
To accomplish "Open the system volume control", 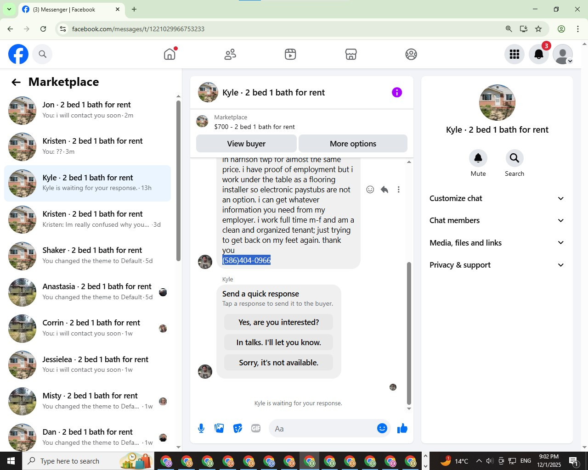I will click(x=490, y=461).
